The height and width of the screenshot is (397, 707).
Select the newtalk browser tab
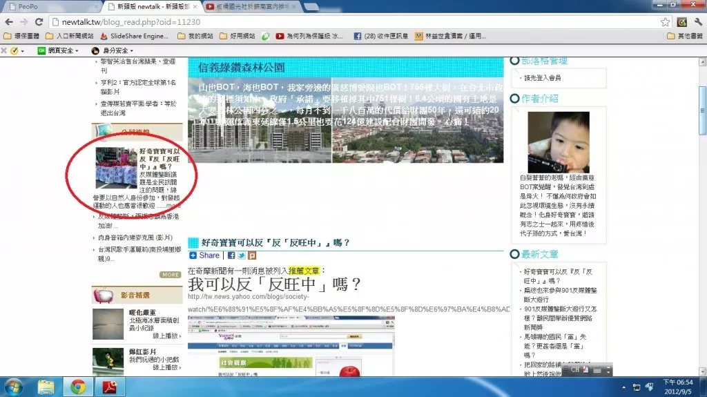[153, 6]
